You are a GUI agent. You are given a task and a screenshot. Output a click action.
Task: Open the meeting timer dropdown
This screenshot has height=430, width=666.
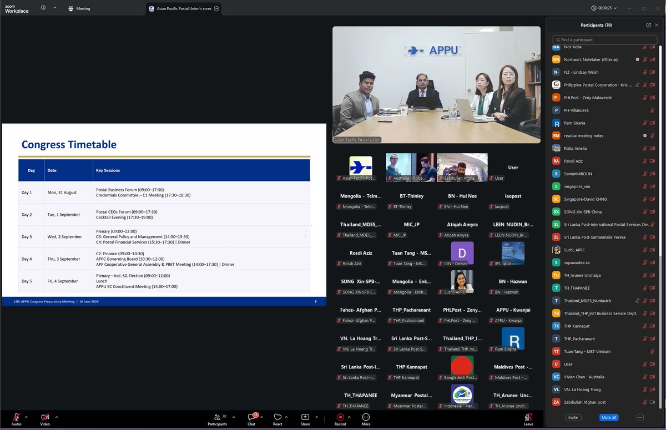pyautogui.click(x=615, y=8)
